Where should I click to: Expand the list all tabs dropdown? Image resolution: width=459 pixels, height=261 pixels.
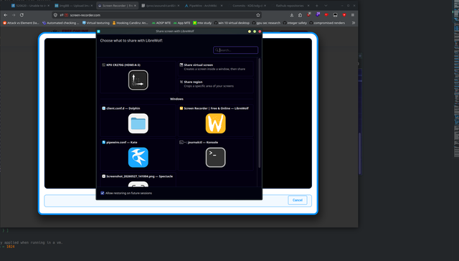(x=326, y=6)
